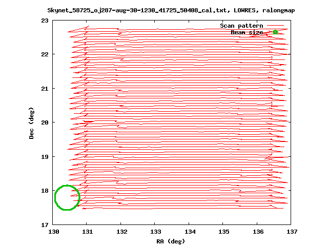Click the plot title text starting with Skynet_58725

(171, 10)
